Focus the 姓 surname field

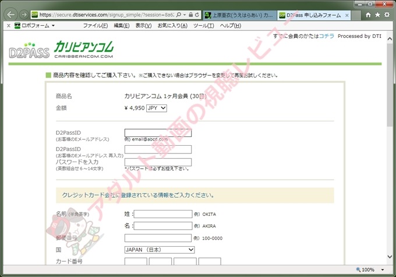[163, 214]
